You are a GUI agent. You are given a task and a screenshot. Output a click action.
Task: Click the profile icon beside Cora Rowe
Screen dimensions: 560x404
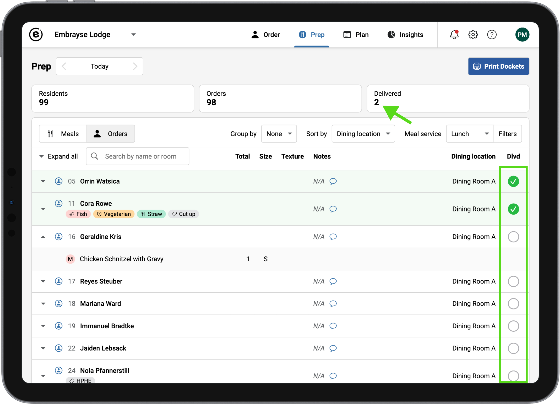(x=59, y=203)
